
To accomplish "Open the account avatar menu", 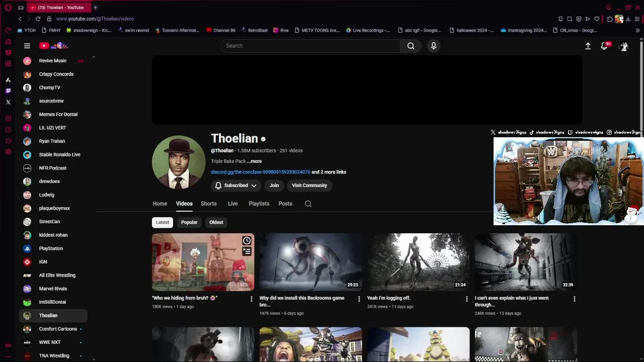I will pos(624,46).
